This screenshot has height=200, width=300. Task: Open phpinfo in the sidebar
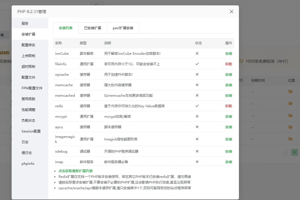[30, 163]
